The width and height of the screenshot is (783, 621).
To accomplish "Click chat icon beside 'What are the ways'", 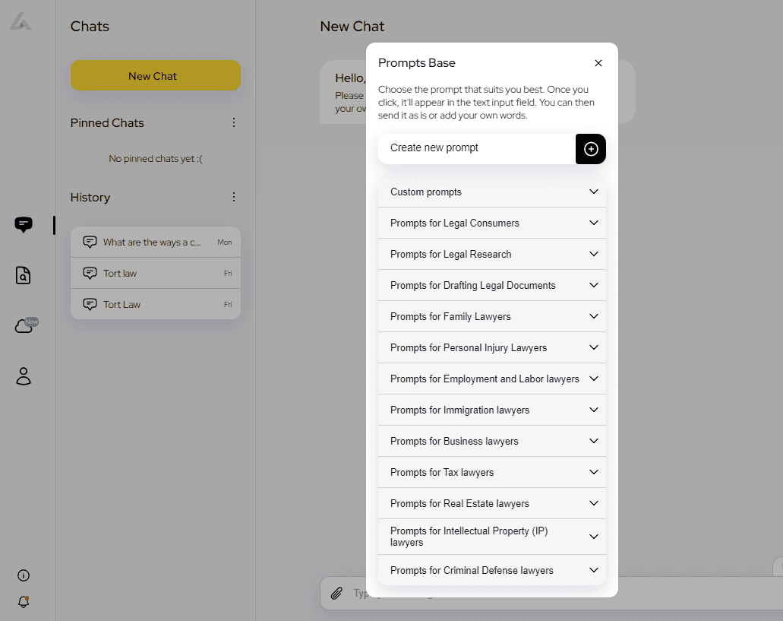I will tap(90, 242).
